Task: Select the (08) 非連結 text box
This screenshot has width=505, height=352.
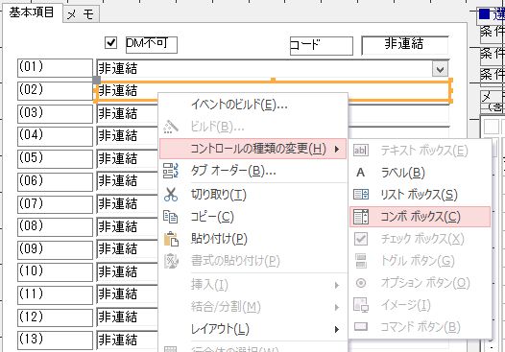Action: [x=128, y=226]
